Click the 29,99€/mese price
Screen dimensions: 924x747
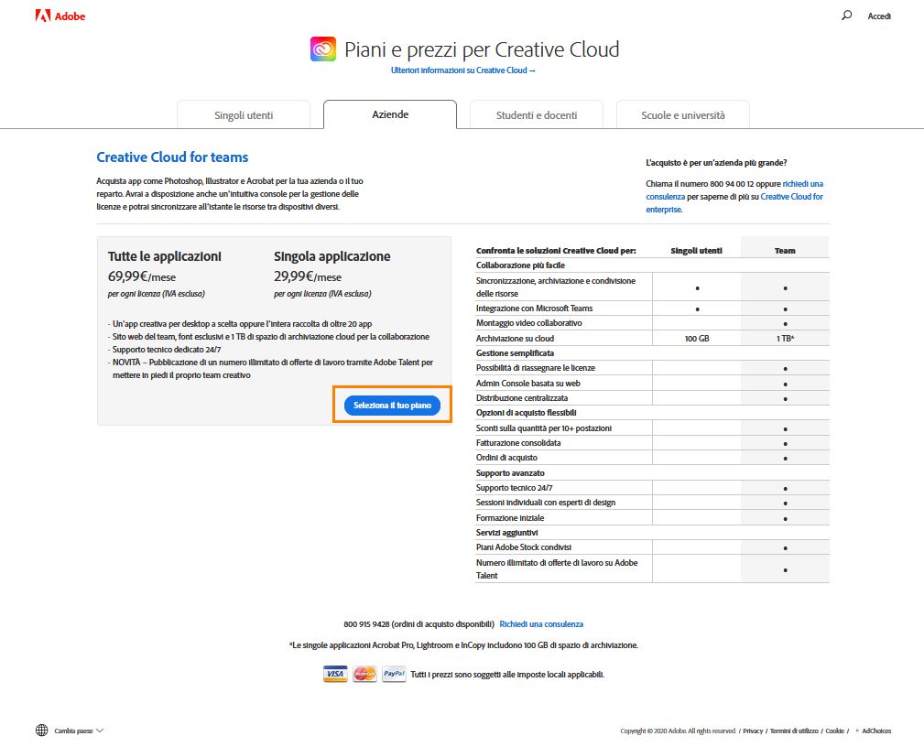308,276
